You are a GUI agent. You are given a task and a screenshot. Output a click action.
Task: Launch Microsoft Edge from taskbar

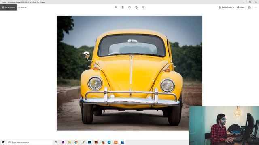109,142
